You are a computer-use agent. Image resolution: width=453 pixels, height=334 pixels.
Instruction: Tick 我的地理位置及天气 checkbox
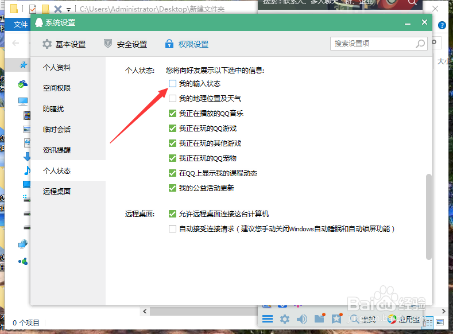[x=172, y=99]
